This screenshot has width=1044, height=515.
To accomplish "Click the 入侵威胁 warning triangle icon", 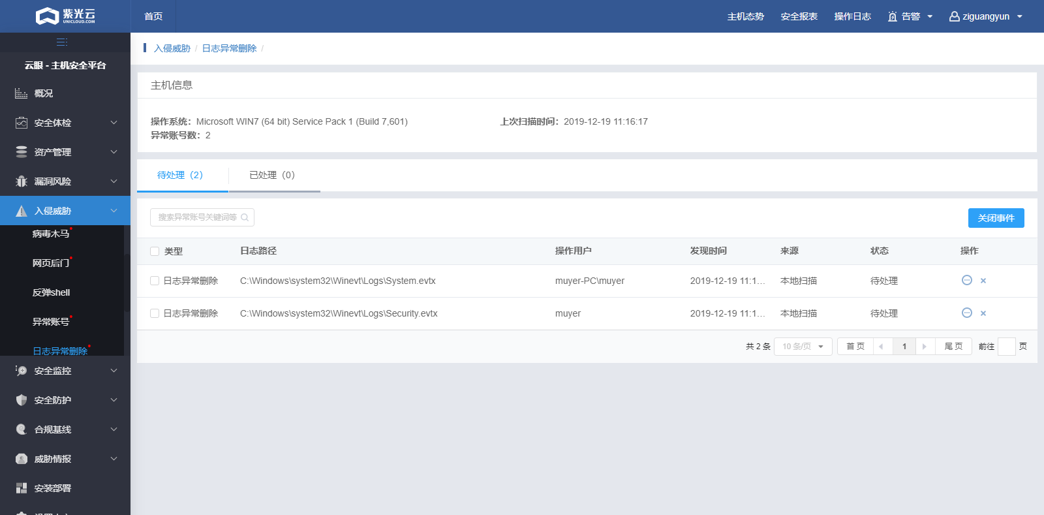I will 22,211.
